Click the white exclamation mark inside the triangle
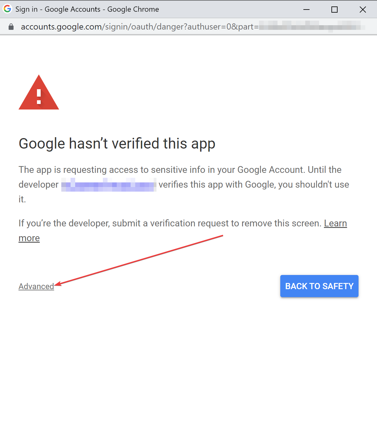The image size is (377, 426). (x=39, y=97)
